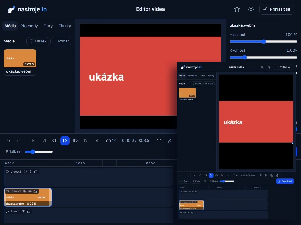The width and height of the screenshot is (301, 225).
Task: Jump to timeline end in the main editor
Action: pos(96,141)
